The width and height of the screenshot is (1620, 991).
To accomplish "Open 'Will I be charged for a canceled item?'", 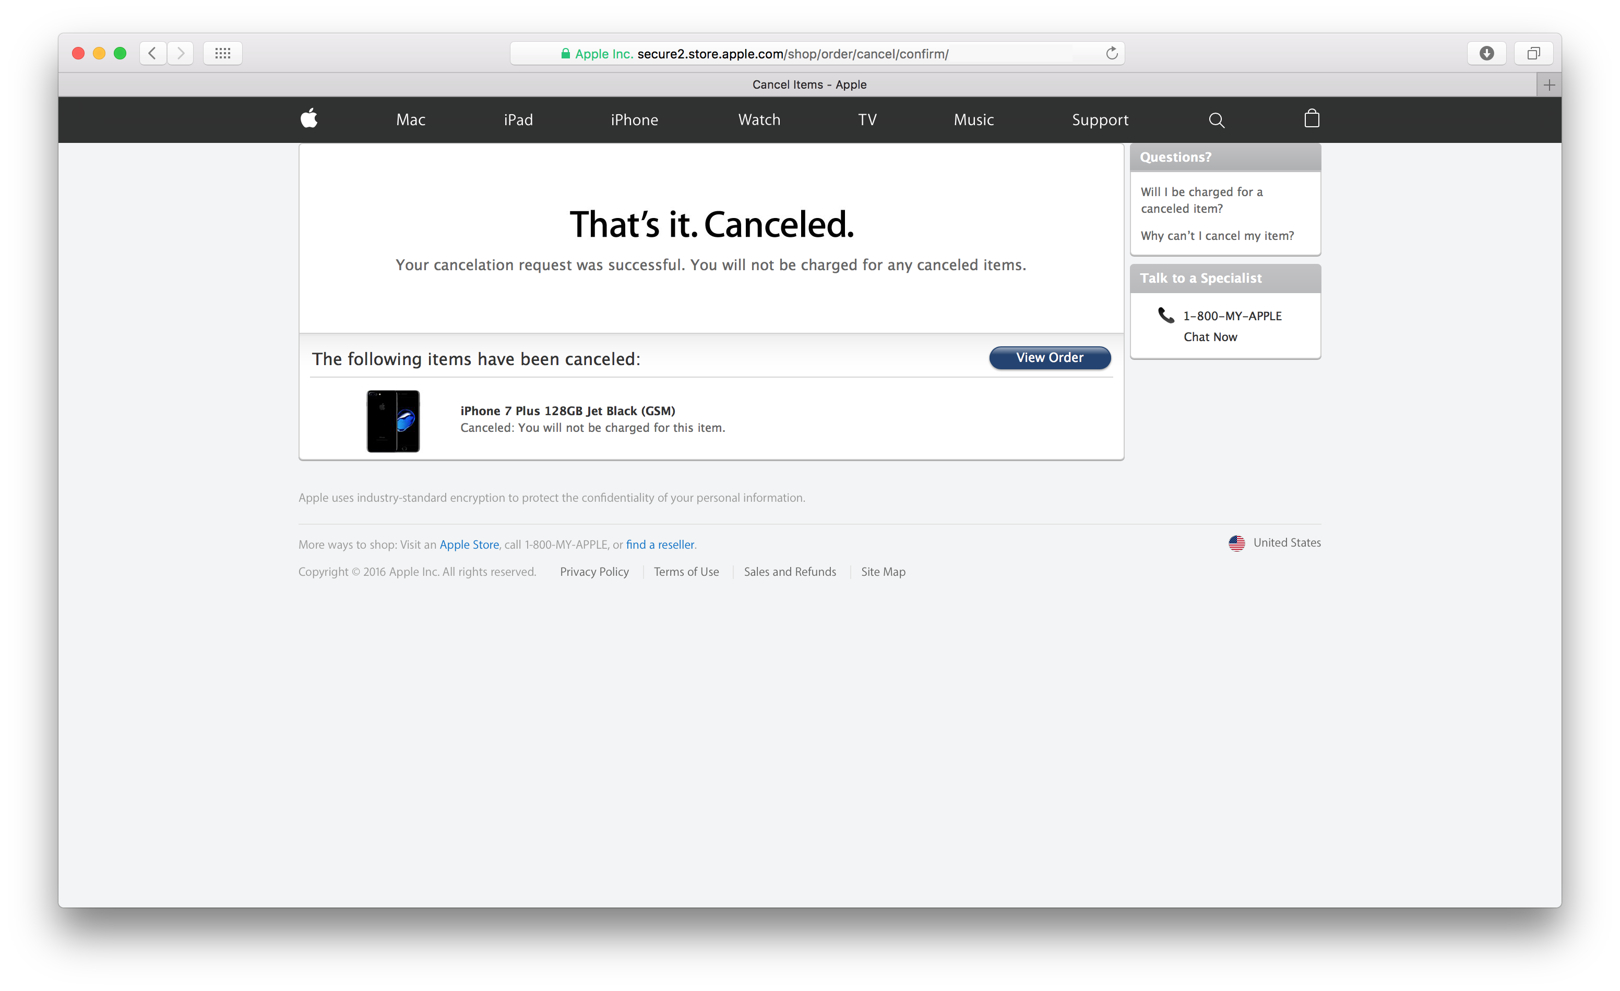I will click(x=1202, y=200).
